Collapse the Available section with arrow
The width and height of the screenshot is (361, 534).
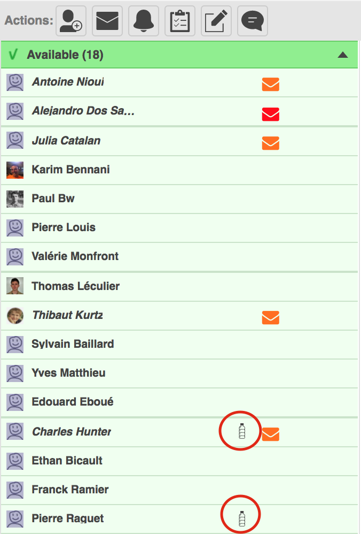343,55
